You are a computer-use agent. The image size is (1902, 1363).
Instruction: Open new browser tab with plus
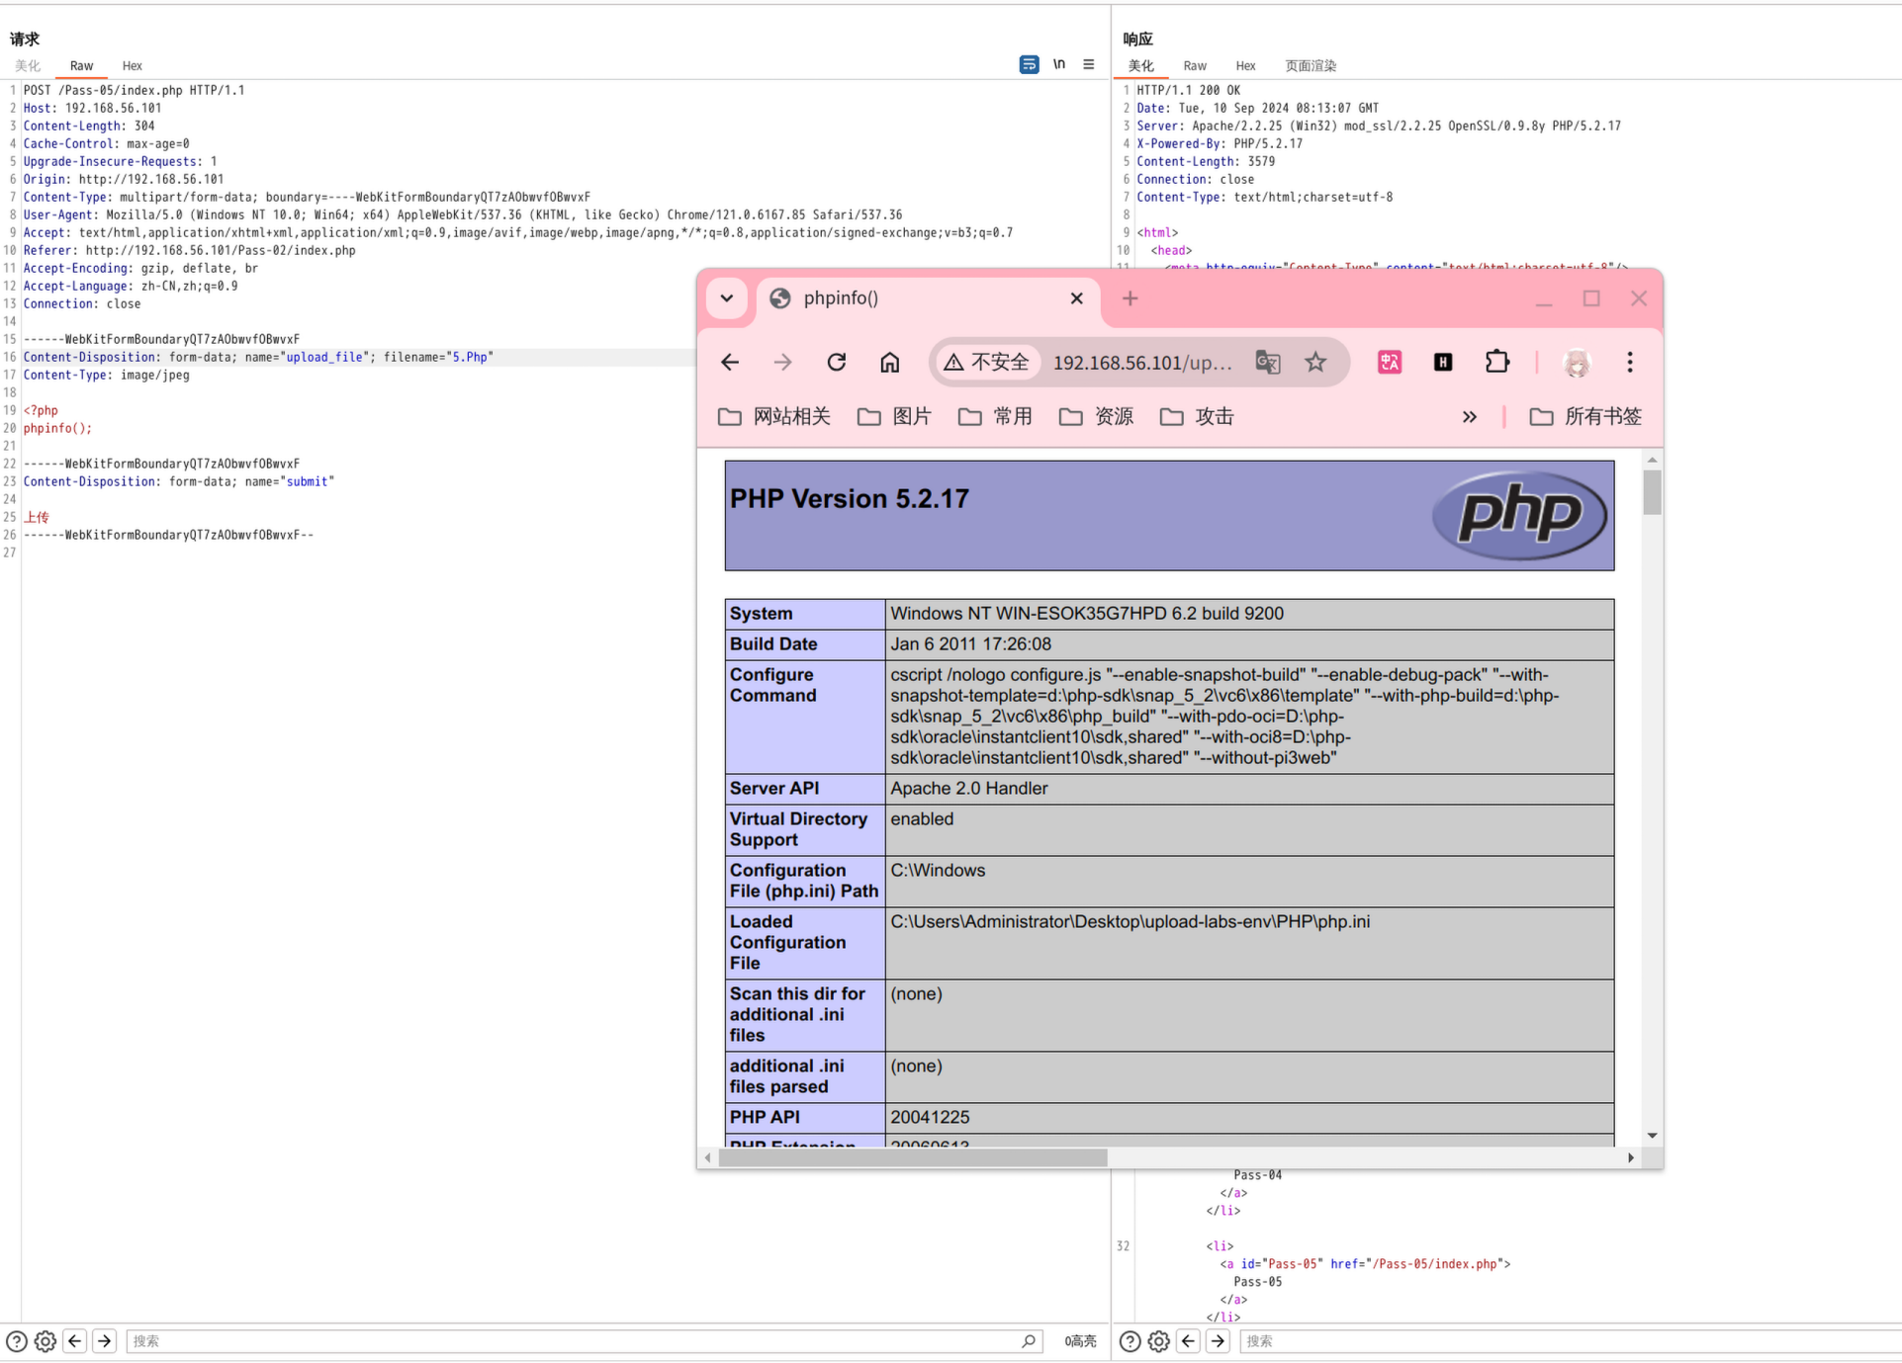click(x=1131, y=298)
